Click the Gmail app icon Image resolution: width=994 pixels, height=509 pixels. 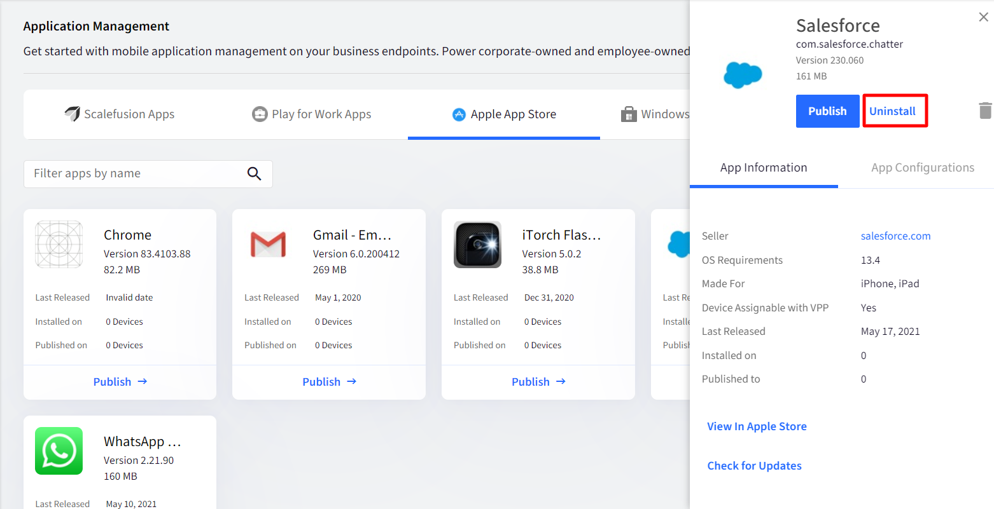269,245
